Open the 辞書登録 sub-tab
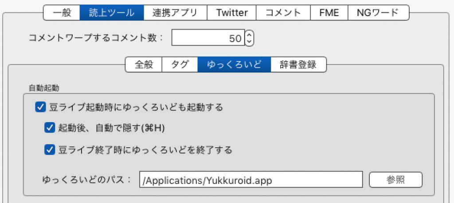 [298, 65]
